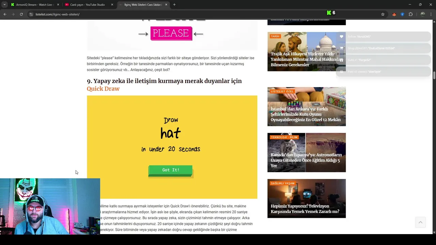
Task: Click the cart icon beside Shop notification
Action: pos(341,48)
